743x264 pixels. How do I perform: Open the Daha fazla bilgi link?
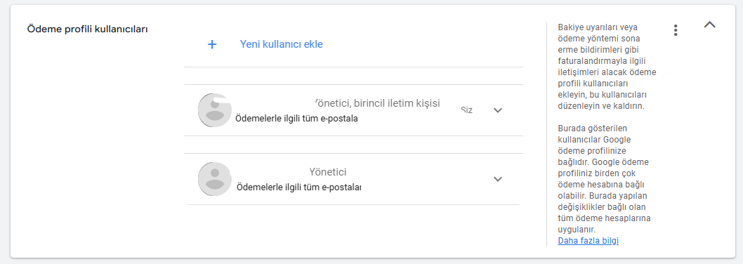click(x=588, y=240)
